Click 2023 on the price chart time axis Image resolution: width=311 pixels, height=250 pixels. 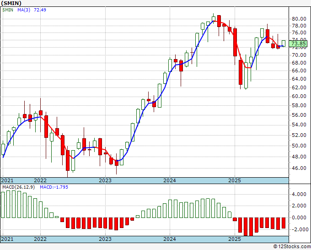[105, 180]
